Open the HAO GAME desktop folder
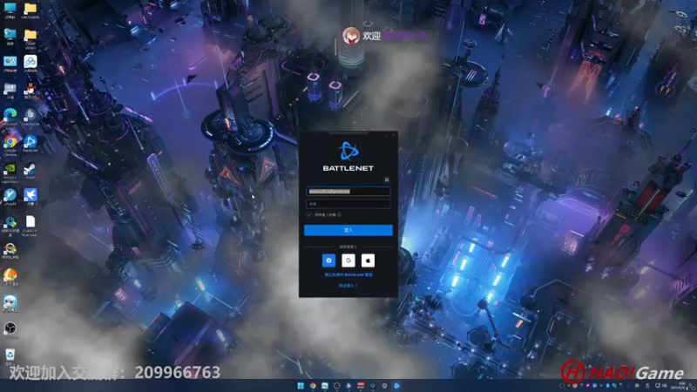Viewport: 697px width, 392px height. (x=30, y=10)
